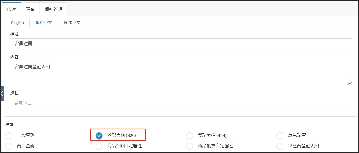Screen dimensions: 359x153
Task: Select the 繁體中文 language tab
Action: pyautogui.click(x=44, y=23)
